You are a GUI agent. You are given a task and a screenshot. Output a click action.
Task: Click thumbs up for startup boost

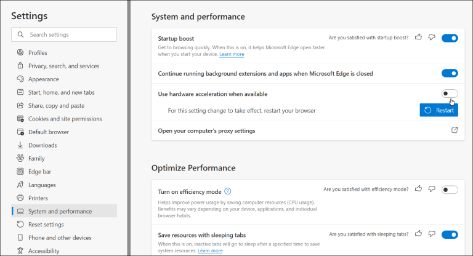pos(418,37)
